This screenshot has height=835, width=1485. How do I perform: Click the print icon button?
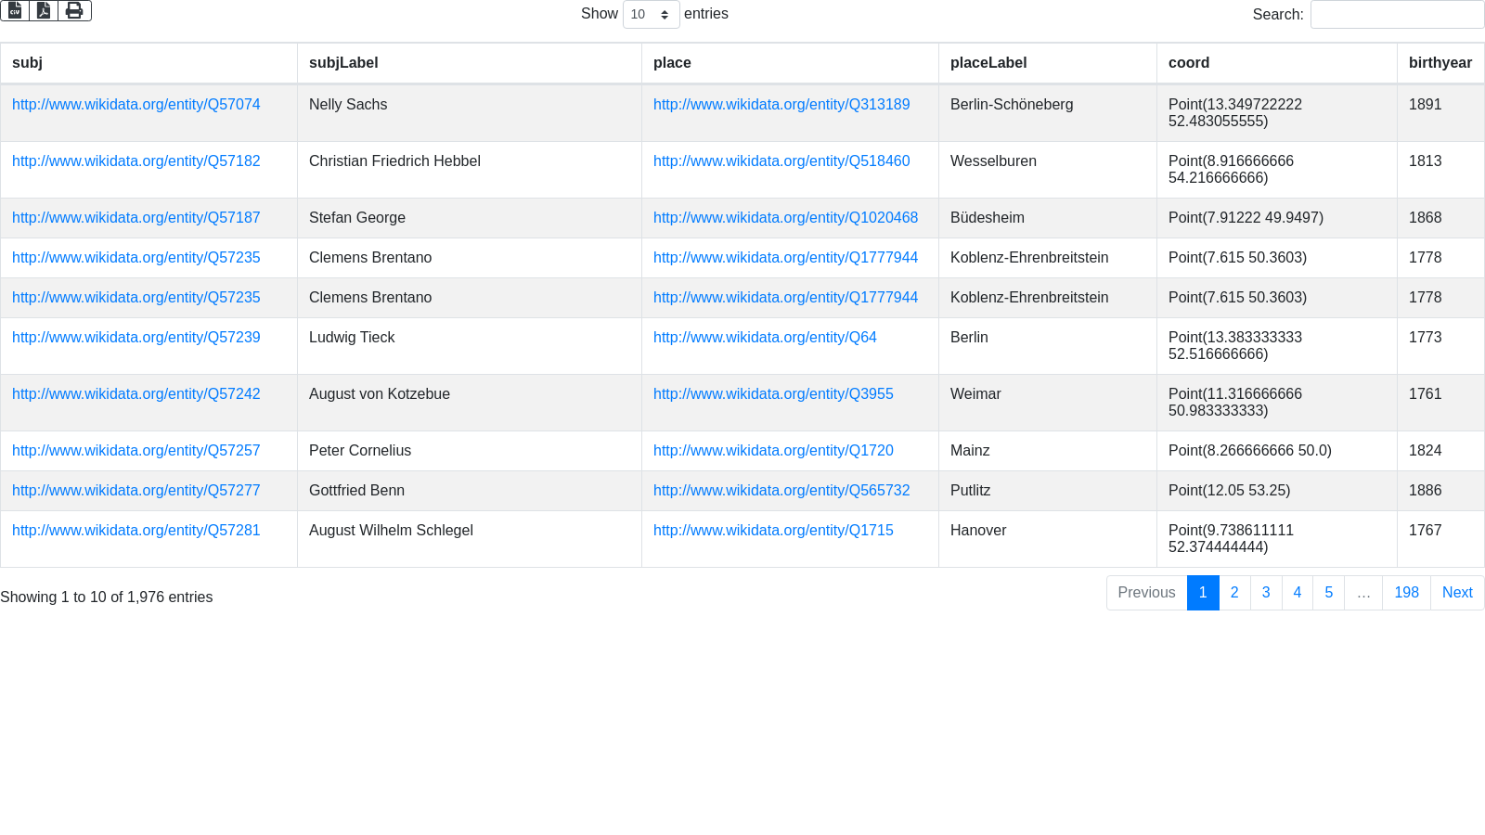pyautogui.click(x=74, y=10)
